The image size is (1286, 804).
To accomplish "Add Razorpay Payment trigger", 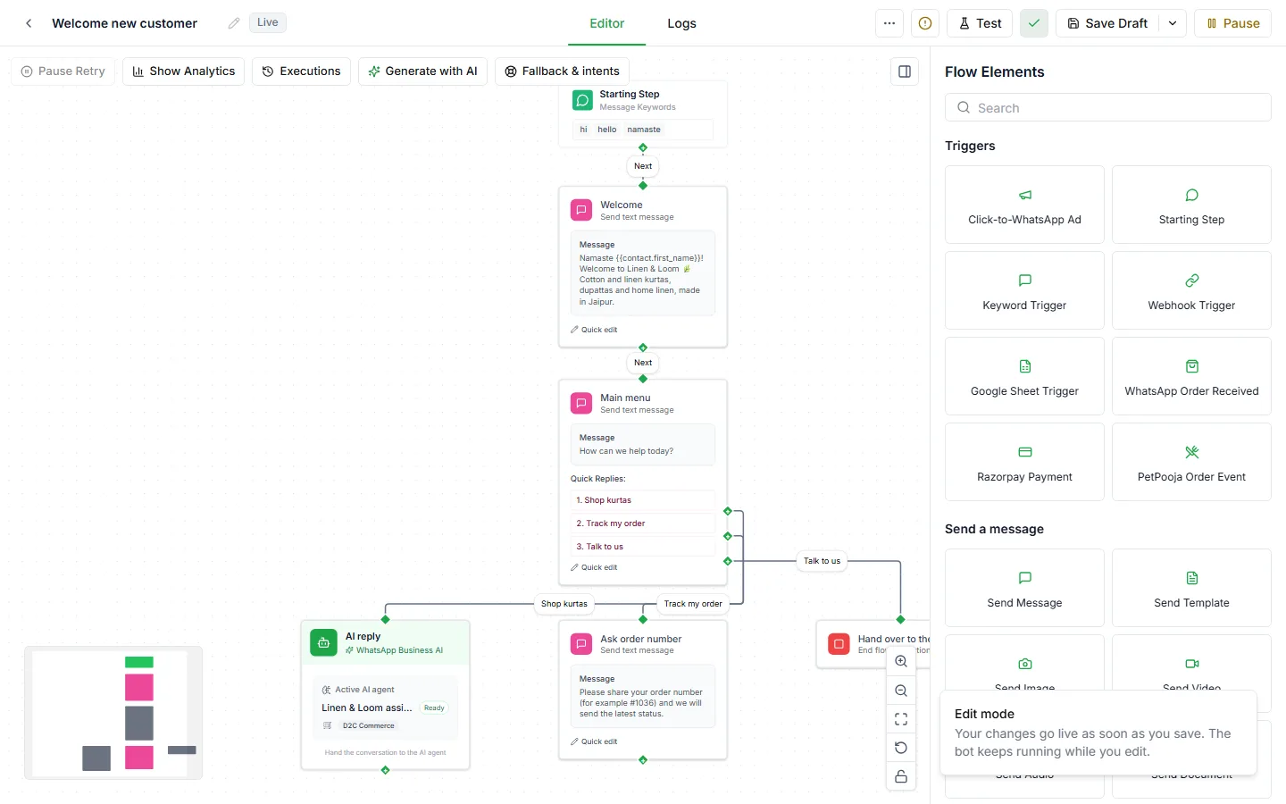I will 1024,462.
